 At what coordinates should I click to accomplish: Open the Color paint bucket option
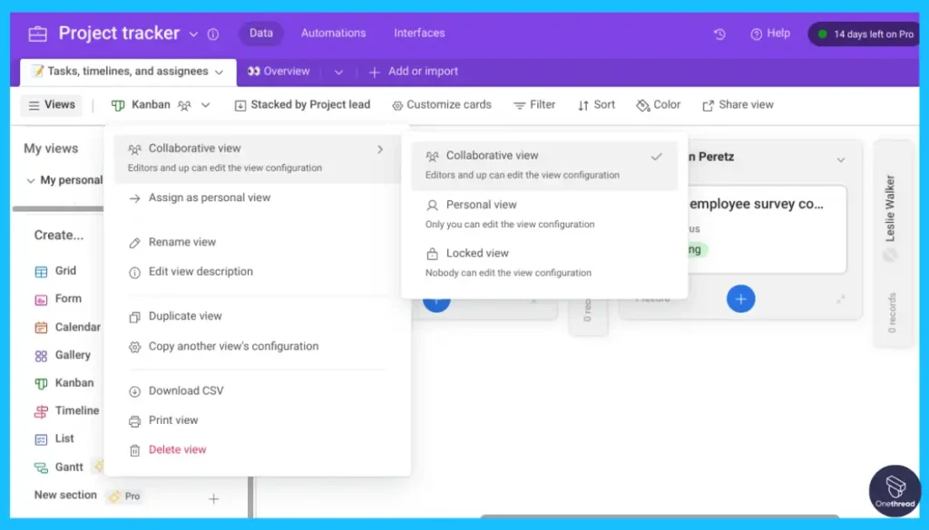pos(659,105)
